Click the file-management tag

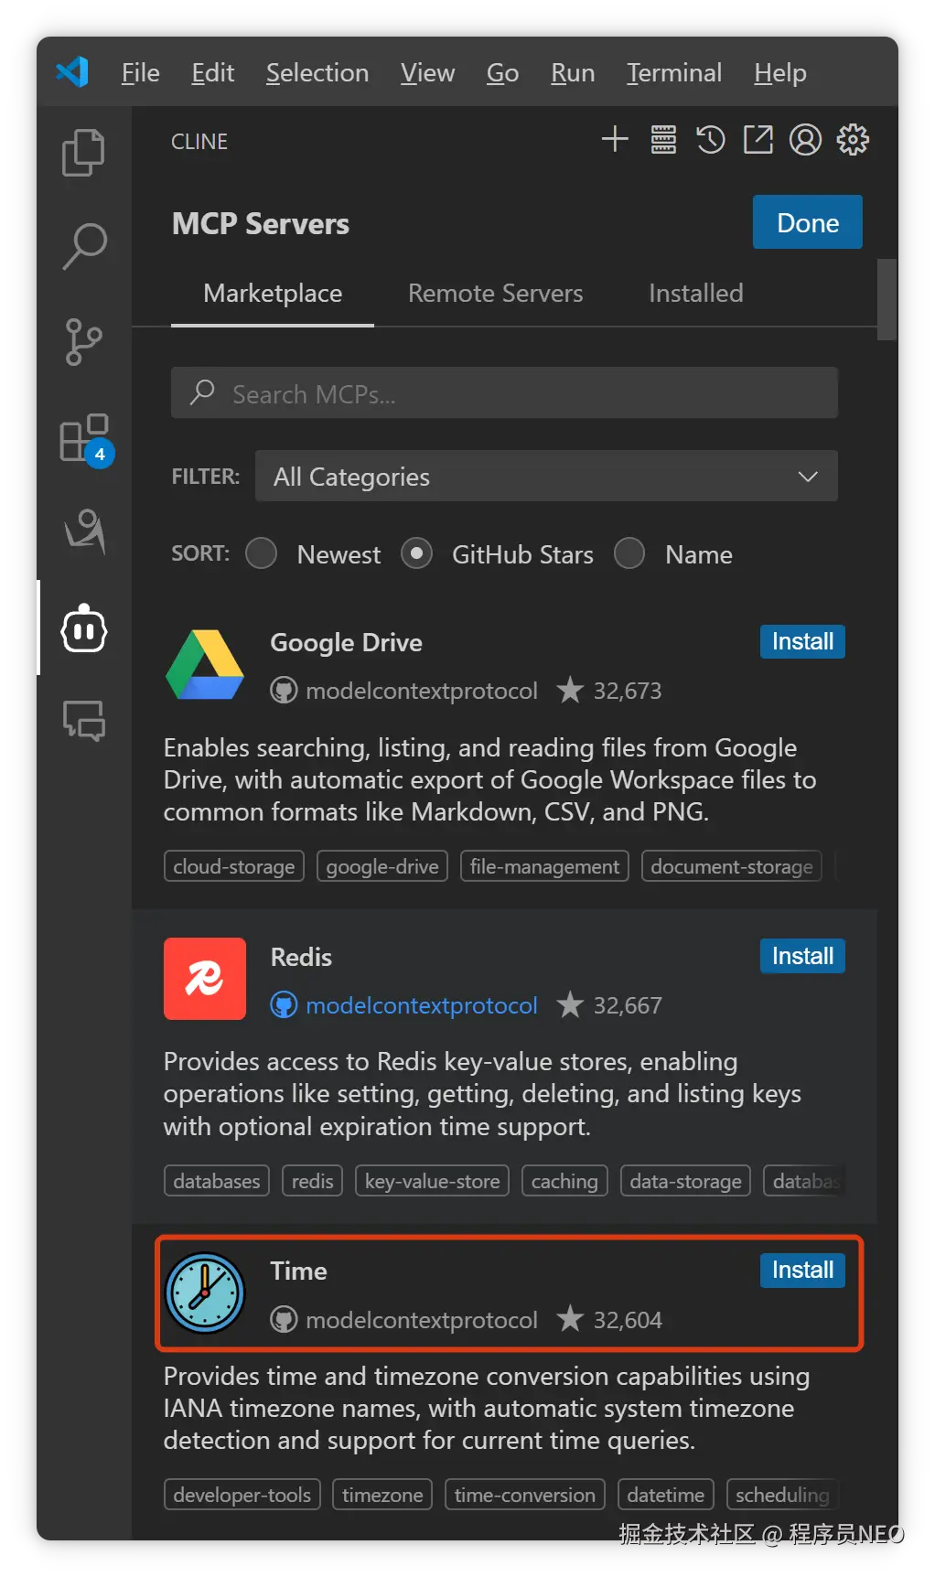[544, 866]
